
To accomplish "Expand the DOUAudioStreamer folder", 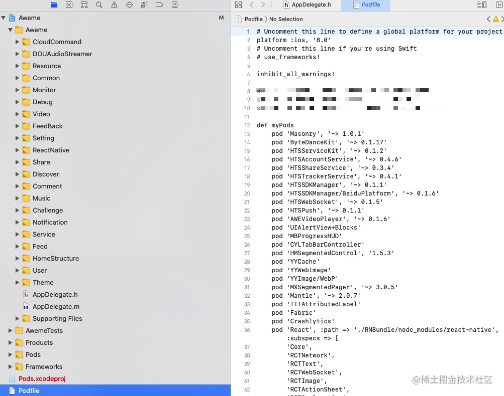I will coord(18,54).
